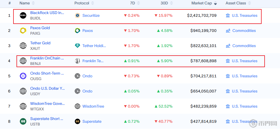
Task: Open Franklin OnChain BENJI asset page
Action: coord(47,58)
